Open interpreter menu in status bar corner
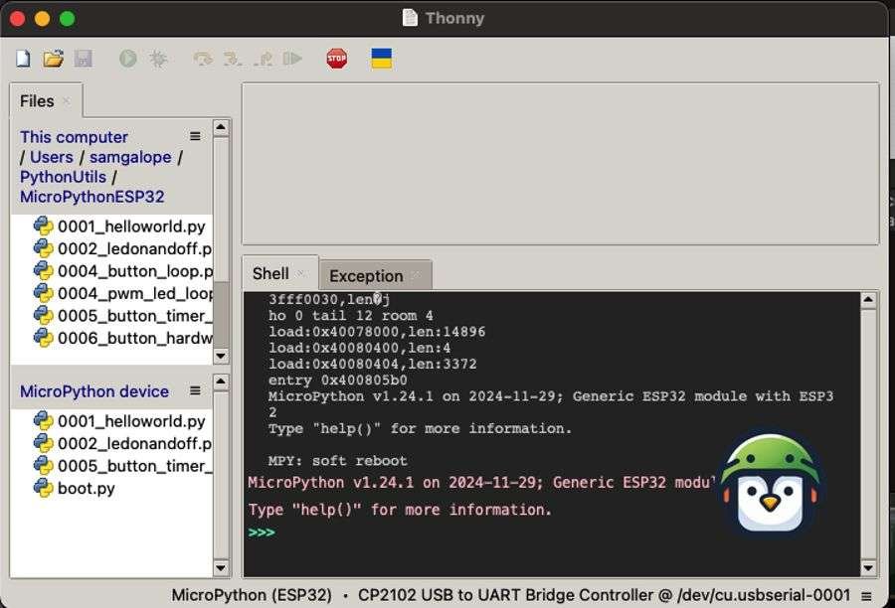This screenshot has width=895, height=608. 866,596
